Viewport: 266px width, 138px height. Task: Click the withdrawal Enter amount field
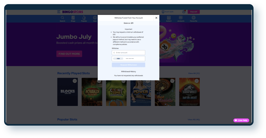tap(128, 52)
